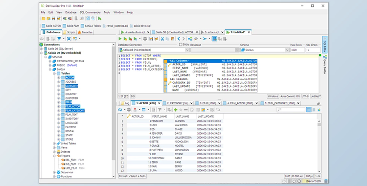Image resolution: width=367 pixels, height=186 pixels.
Task: Click the Max Rows input field
Action: pos(298,50)
